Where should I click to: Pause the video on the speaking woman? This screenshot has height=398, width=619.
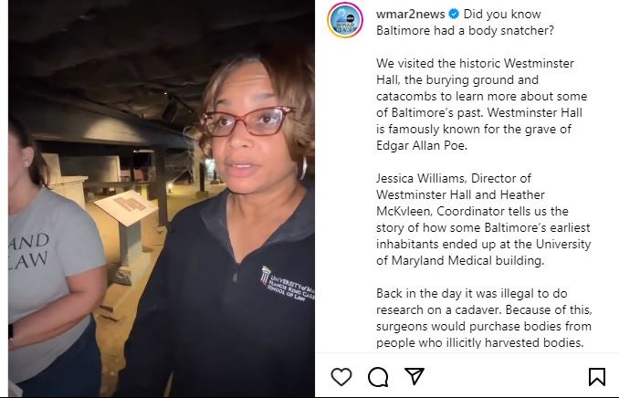coord(162,199)
